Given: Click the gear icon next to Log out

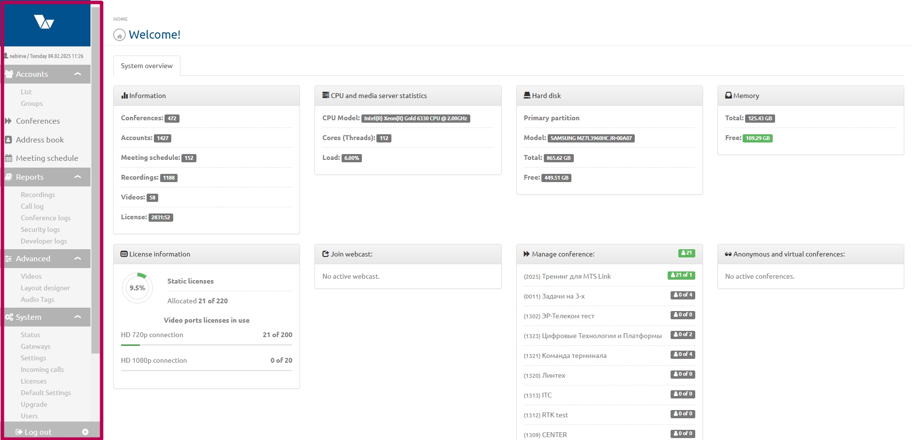Looking at the screenshot, I should tap(85, 432).
